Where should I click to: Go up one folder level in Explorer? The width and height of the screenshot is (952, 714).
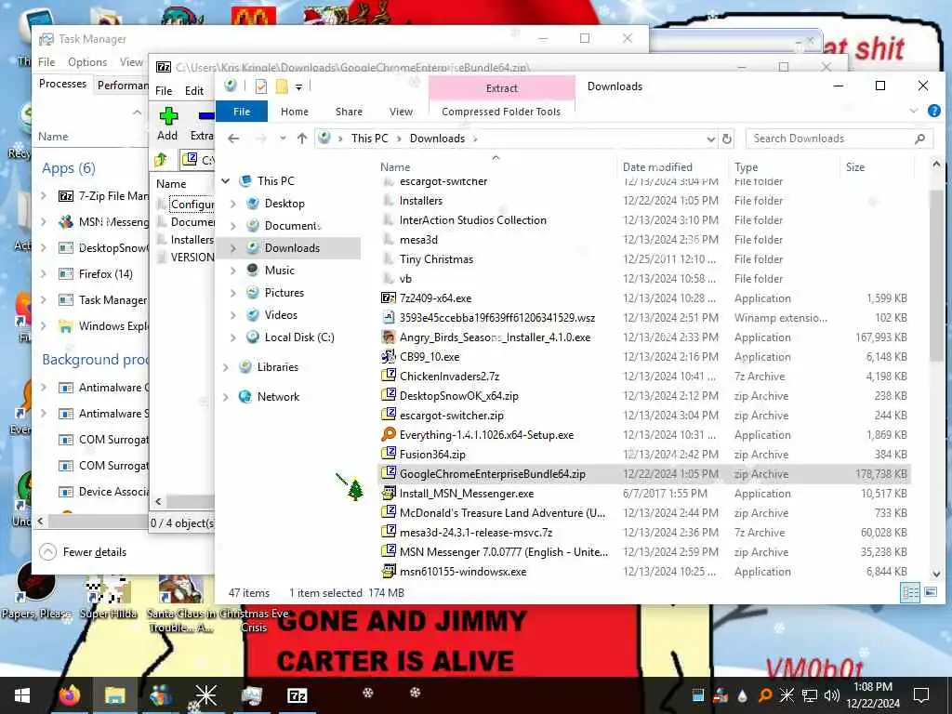(302, 139)
